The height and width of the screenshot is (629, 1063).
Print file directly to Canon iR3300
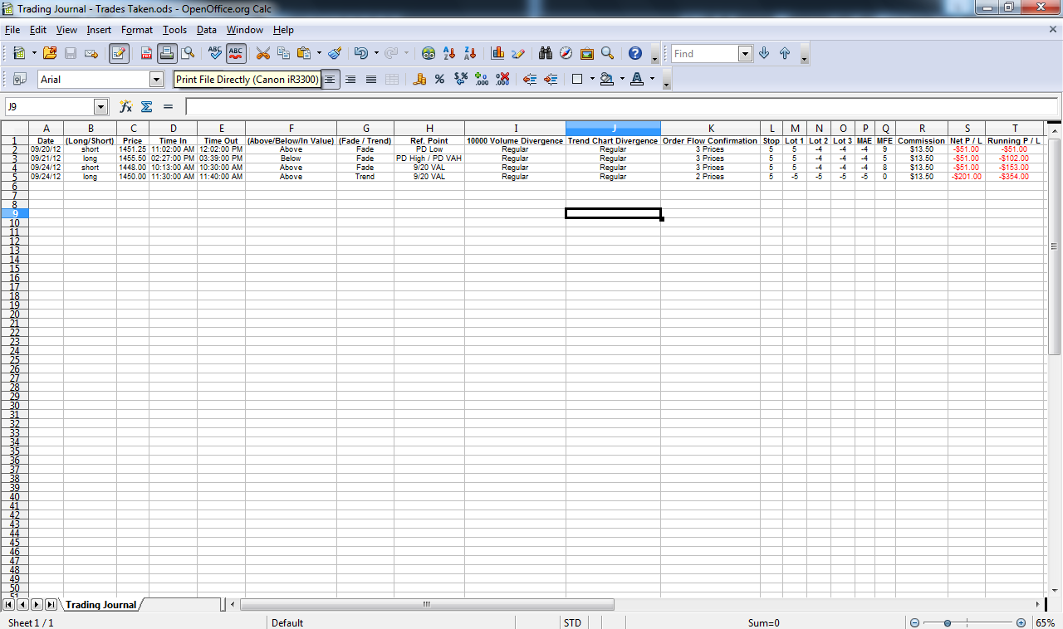click(x=167, y=53)
